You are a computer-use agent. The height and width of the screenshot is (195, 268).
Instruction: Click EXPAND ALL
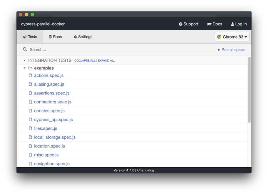click(x=106, y=60)
